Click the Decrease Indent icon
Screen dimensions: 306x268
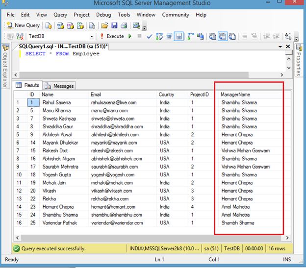[x=266, y=36]
